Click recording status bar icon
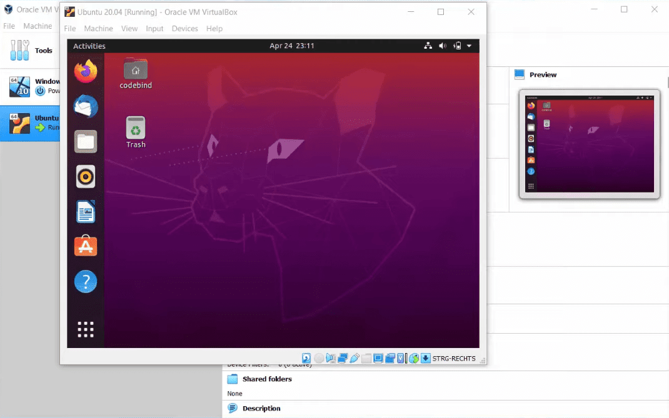 click(x=390, y=358)
